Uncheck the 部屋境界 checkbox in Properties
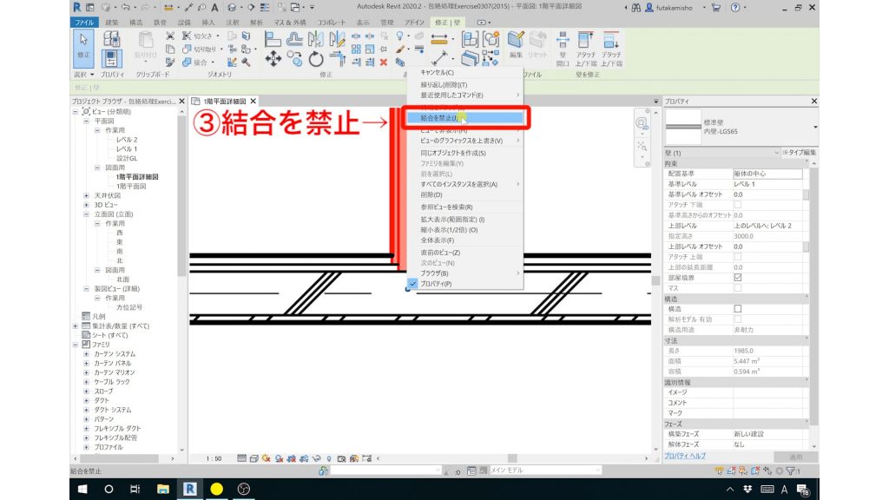This screenshot has width=889, height=500. coord(739,276)
